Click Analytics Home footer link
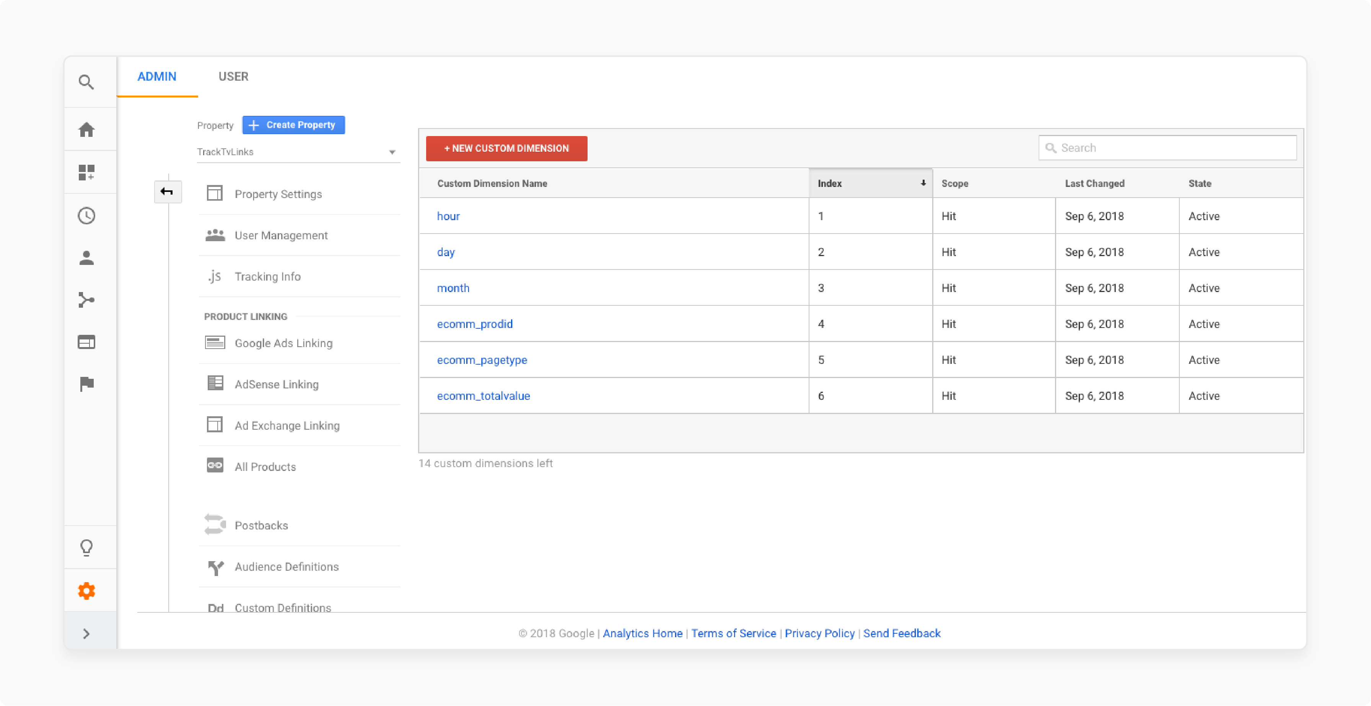This screenshot has width=1371, height=706. coord(642,633)
